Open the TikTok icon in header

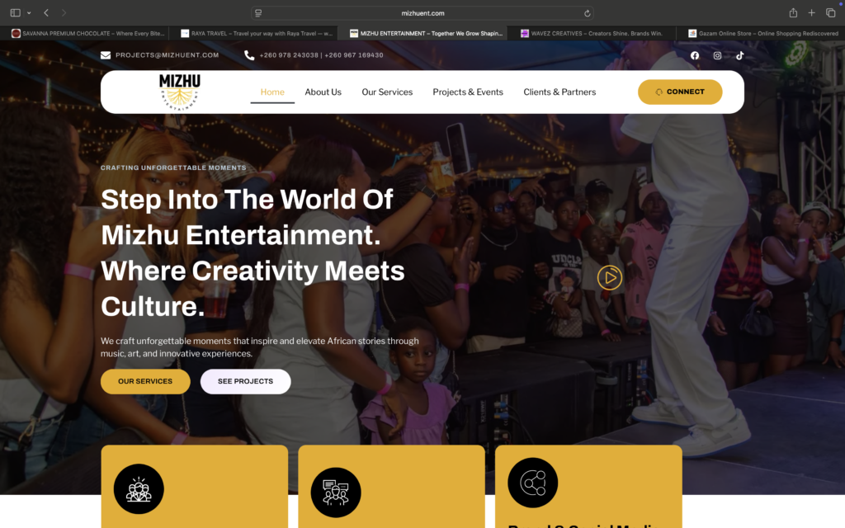(x=740, y=55)
